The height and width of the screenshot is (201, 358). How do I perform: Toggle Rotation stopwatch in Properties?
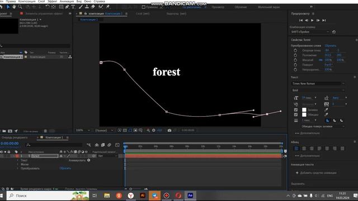pos(295,65)
